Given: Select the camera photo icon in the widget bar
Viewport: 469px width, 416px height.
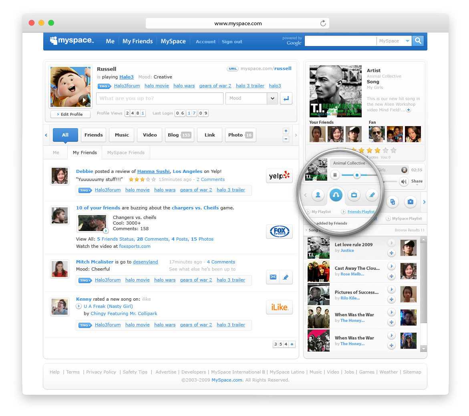Looking at the screenshot, I should [411, 202].
